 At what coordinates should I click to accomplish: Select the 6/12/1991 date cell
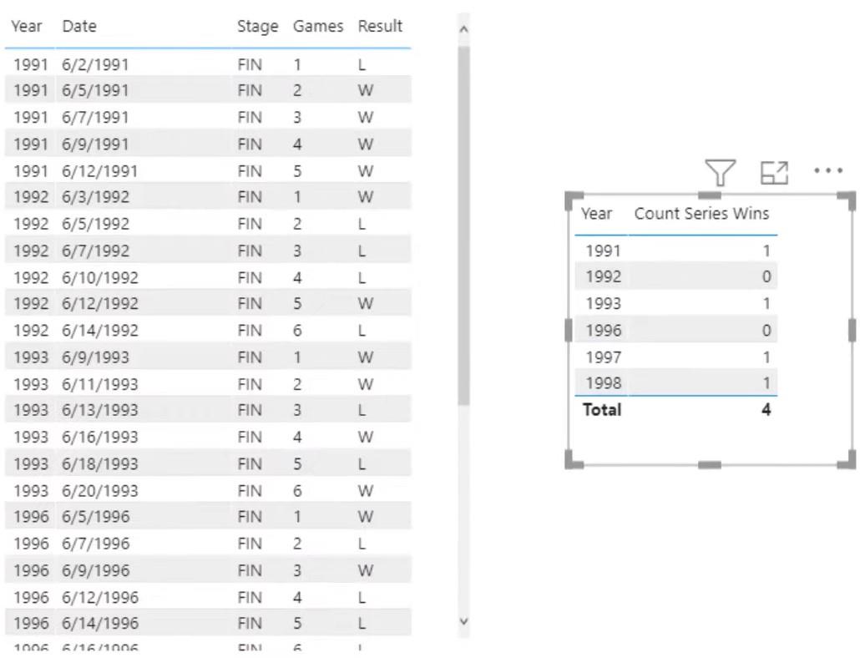click(100, 171)
